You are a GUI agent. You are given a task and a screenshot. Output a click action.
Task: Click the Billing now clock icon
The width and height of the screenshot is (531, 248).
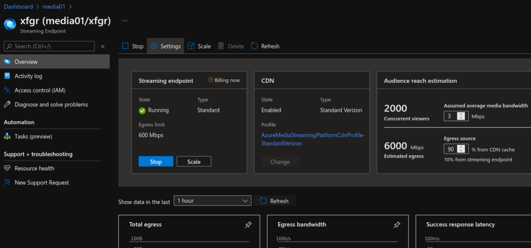click(211, 80)
